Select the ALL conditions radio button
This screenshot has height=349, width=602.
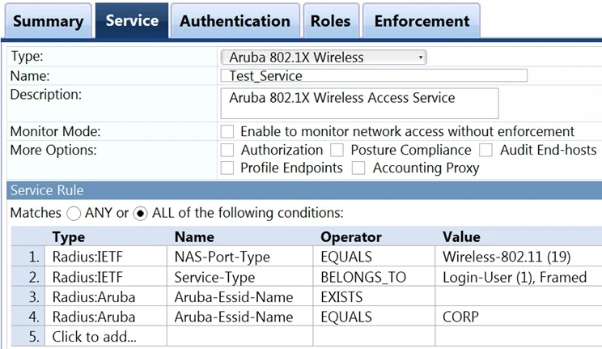[x=141, y=213]
